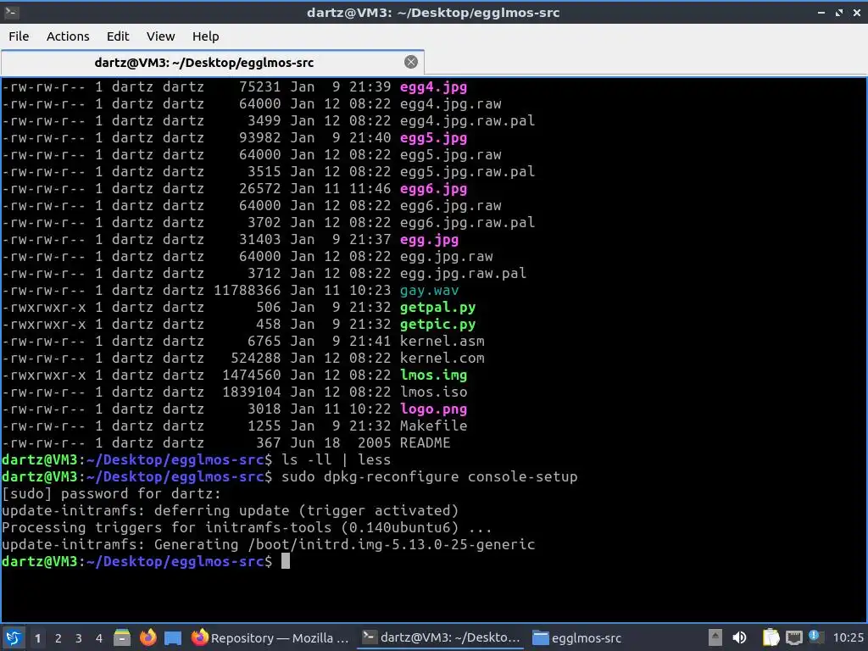Click the egg5.jpg file name

[433, 138]
